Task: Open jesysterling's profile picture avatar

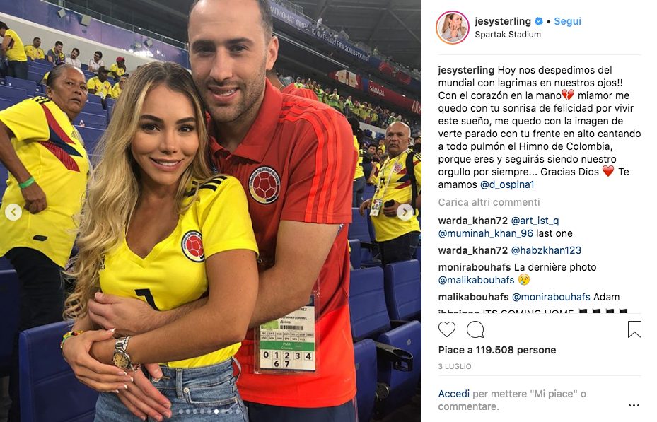Action: click(452, 28)
